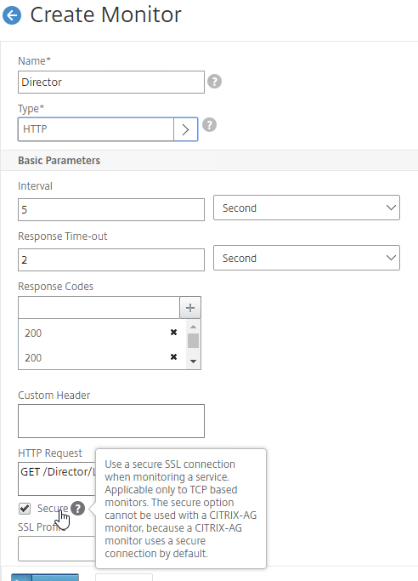Image resolution: width=418 pixels, height=581 pixels.
Task: Uncheck the Secure checkbox
Action: pos(25,509)
